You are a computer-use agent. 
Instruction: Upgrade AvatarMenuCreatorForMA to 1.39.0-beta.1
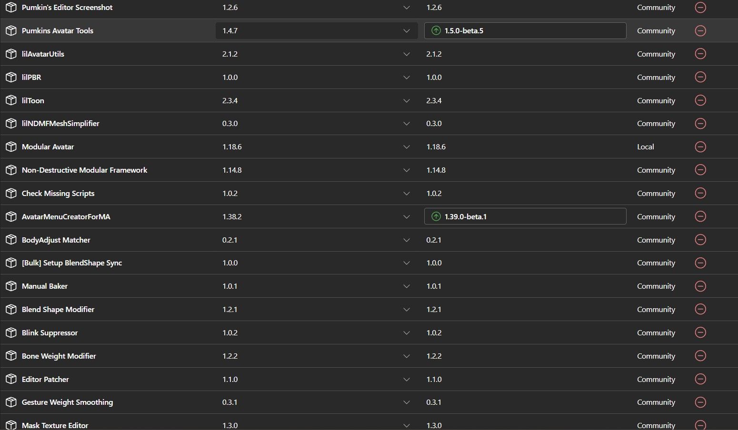[x=525, y=216]
